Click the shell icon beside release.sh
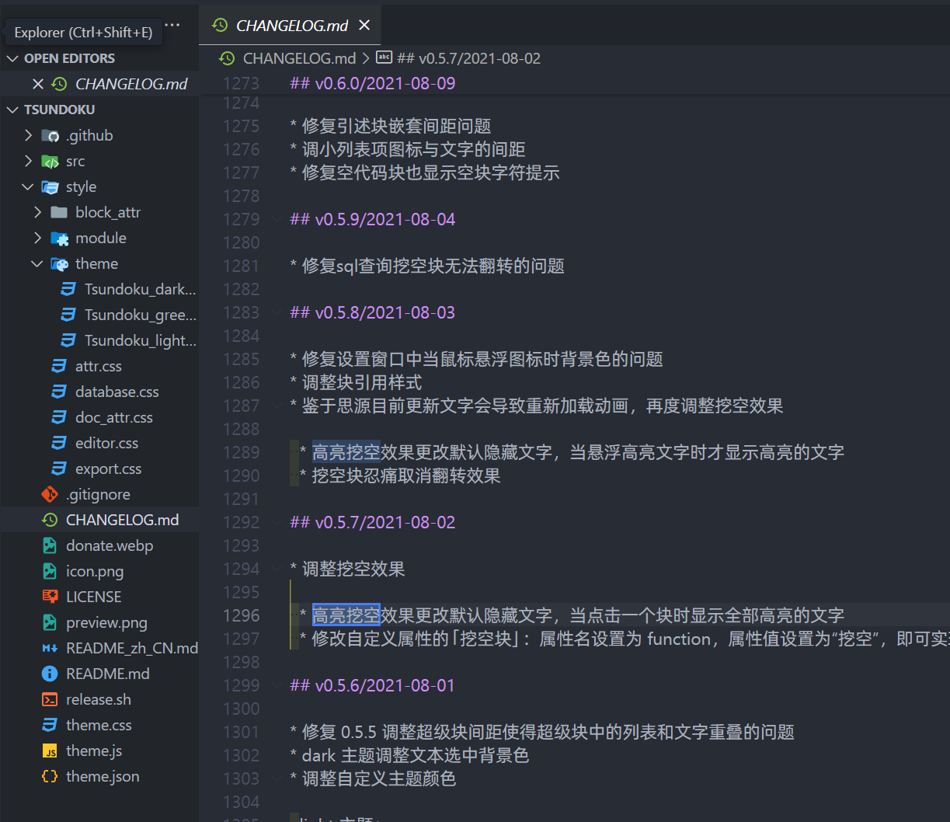This screenshot has width=950, height=822. pos(50,699)
